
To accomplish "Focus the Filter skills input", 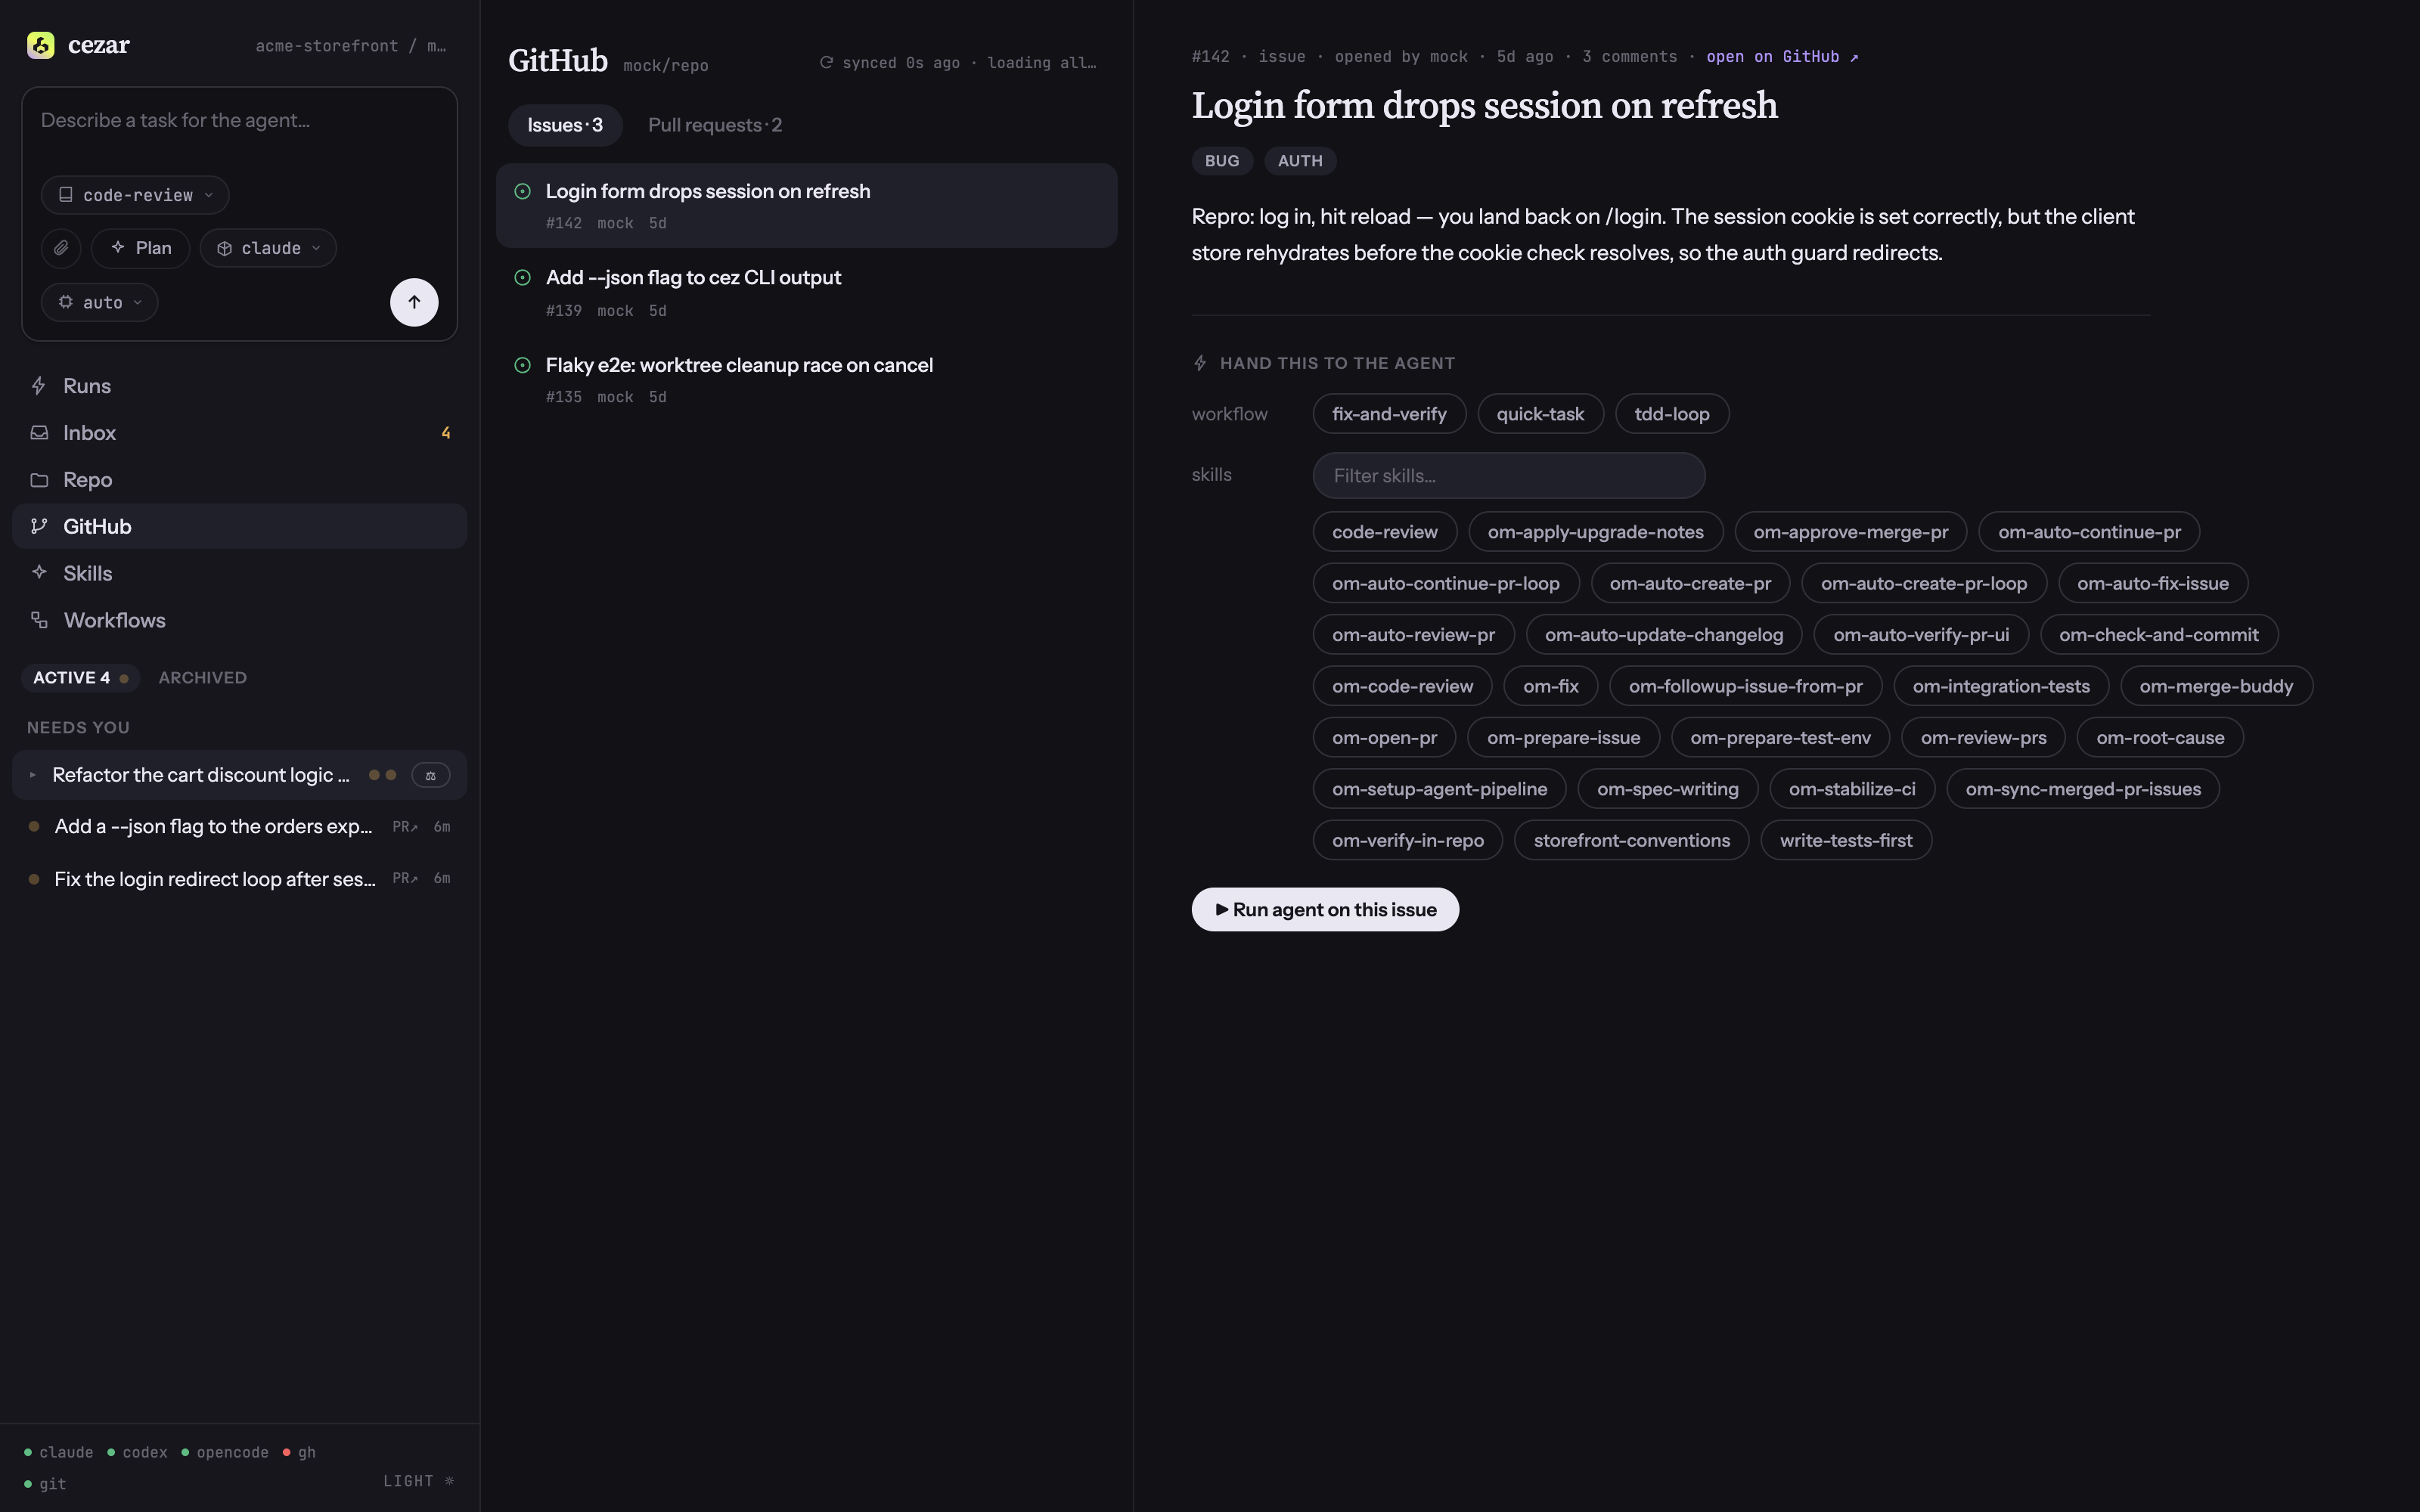I will (x=1509, y=476).
